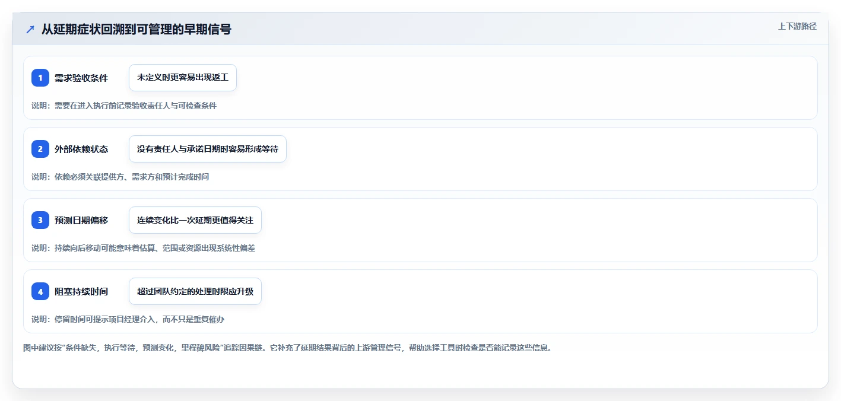Select step number 1 badge
Screen dimensions: 841x401
40,78
